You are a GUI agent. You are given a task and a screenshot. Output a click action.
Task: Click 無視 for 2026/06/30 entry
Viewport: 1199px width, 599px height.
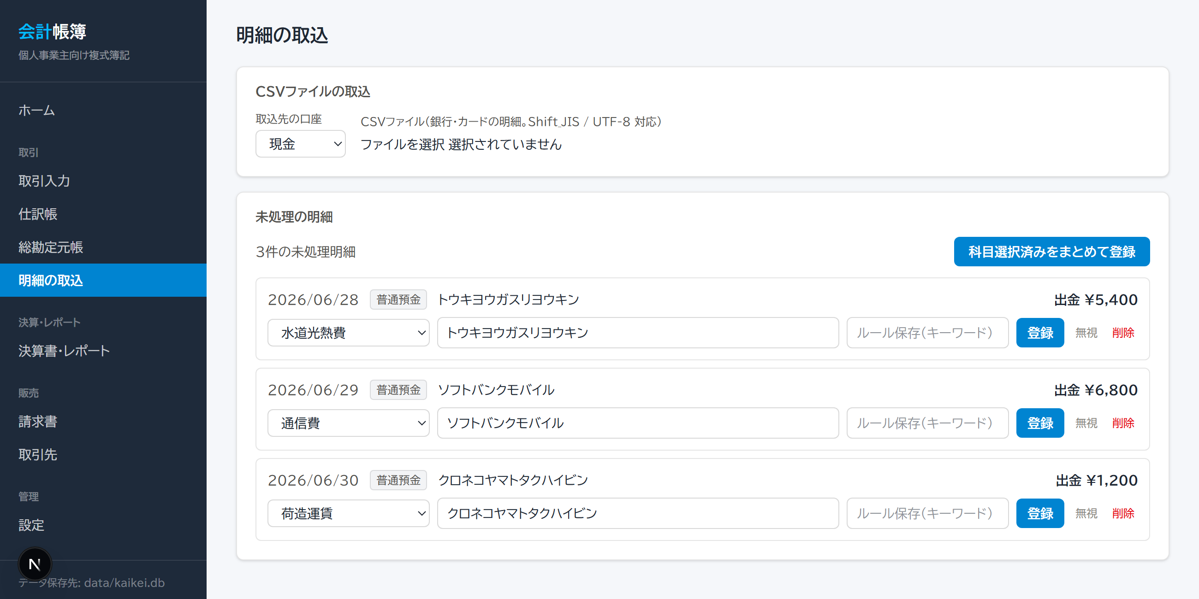click(1086, 513)
